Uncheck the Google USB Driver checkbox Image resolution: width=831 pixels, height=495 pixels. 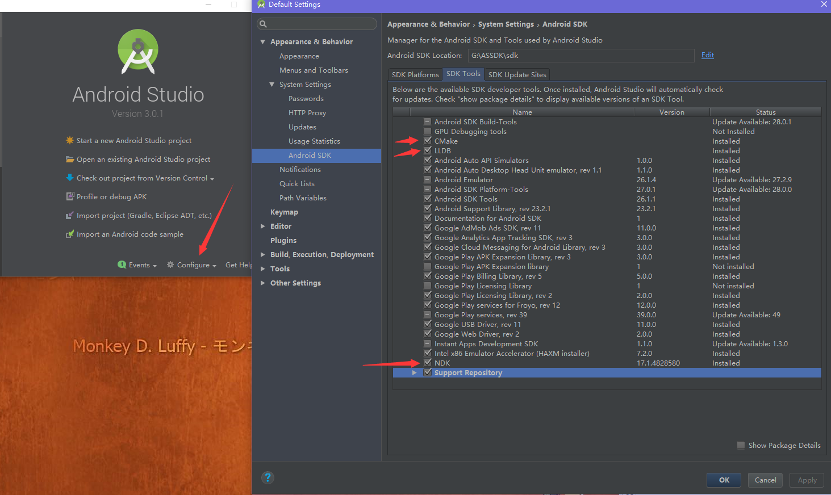coord(427,324)
